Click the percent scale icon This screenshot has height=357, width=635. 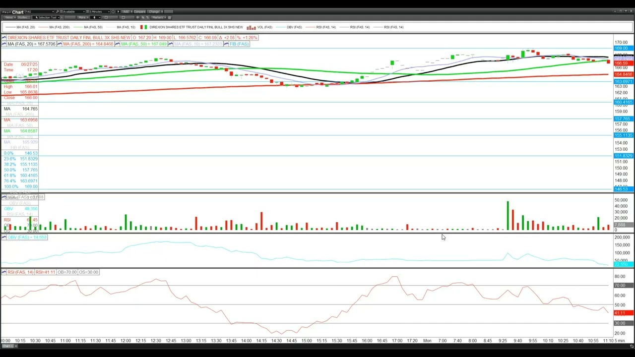click(142, 17)
